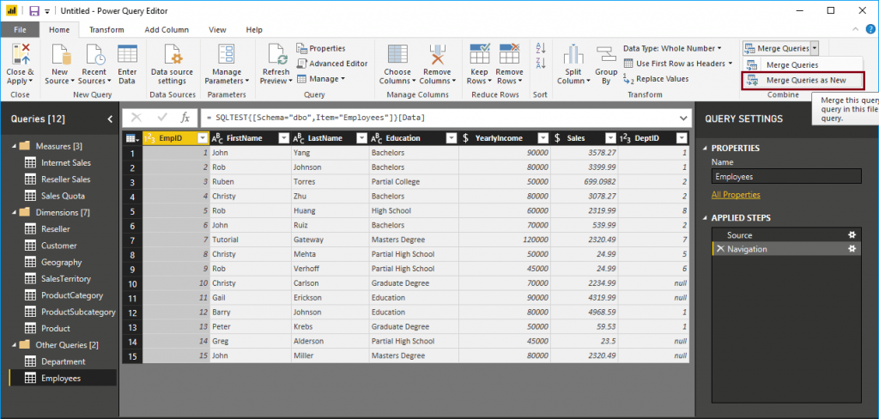Delete the Navigation step with X
The image size is (879, 419).
tap(720, 249)
